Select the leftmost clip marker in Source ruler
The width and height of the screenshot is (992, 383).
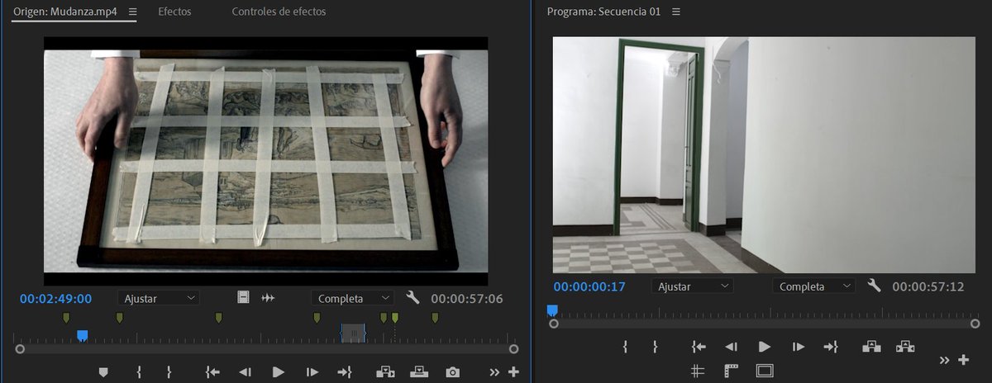[x=67, y=318]
